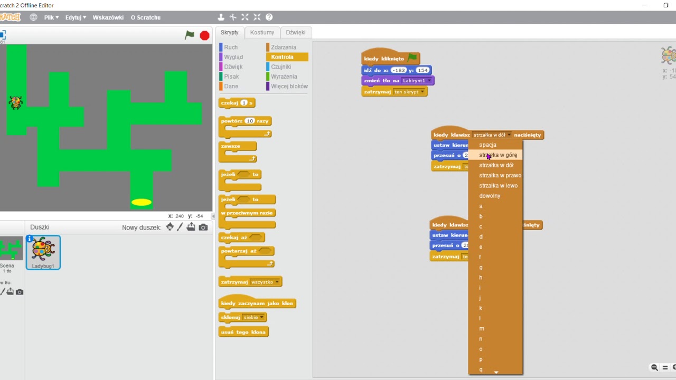The height and width of the screenshot is (380, 676).
Task: Open 'sklonuj siebie' block dropdown
Action: [262, 317]
